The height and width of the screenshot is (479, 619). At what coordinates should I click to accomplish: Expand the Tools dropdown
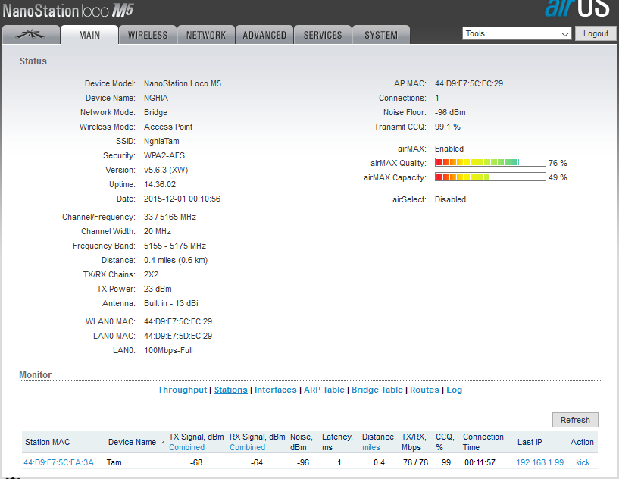pyautogui.click(x=517, y=33)
